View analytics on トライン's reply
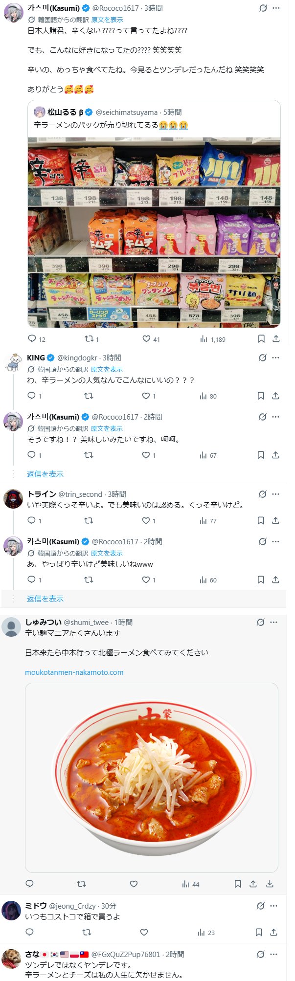Image resolution: width=295 pixels, height=981 pixels. [x=204, y=521]
